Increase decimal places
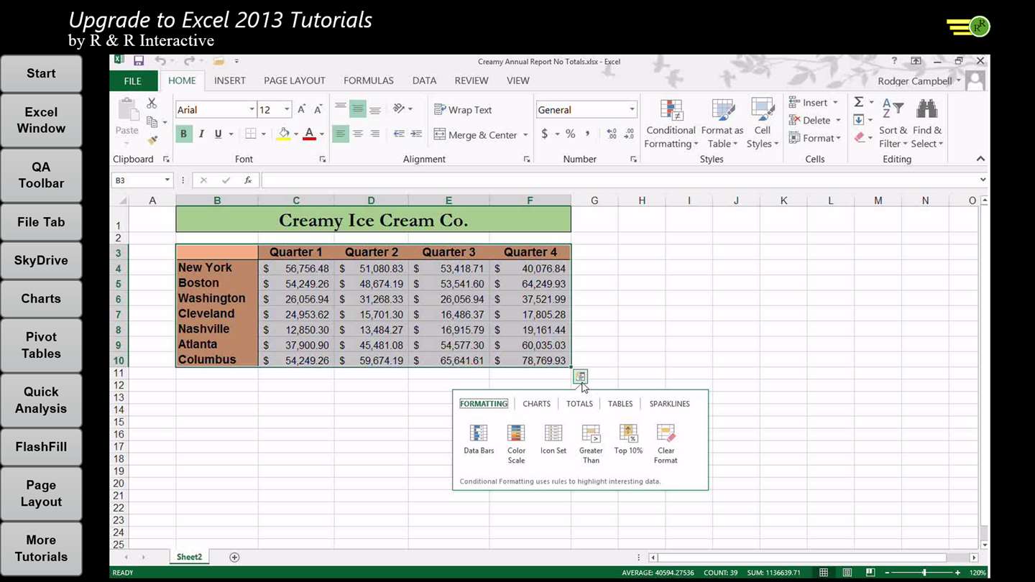Viewport: 1035px width, 582px height. (612, 134)
